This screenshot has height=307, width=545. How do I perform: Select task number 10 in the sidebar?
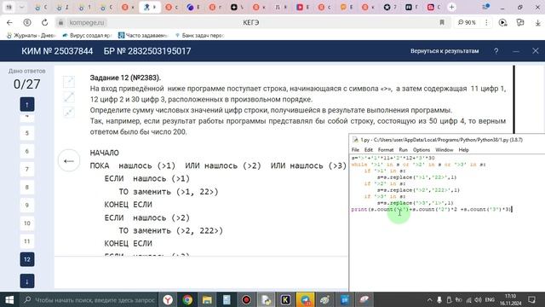coord(27,223)
